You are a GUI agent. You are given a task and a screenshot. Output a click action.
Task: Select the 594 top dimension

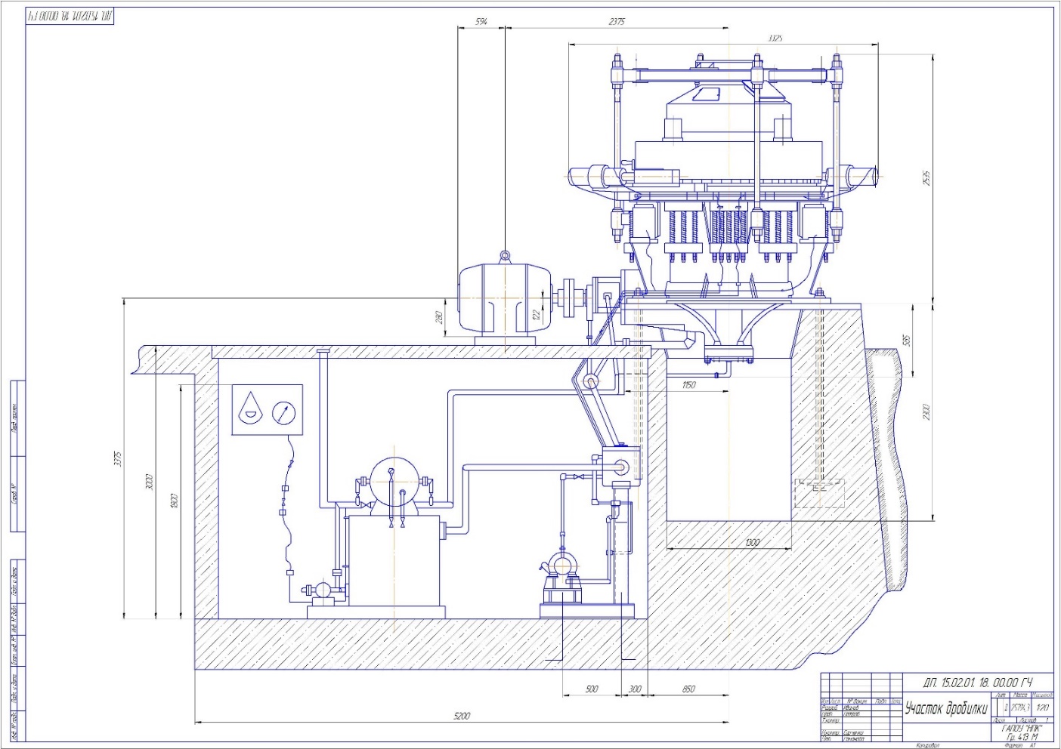click(x=481, y=22)
